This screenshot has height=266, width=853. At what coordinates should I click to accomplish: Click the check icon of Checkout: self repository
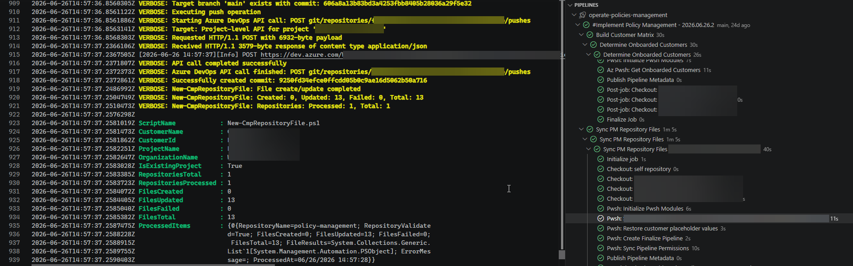click(x=601, y=169)
